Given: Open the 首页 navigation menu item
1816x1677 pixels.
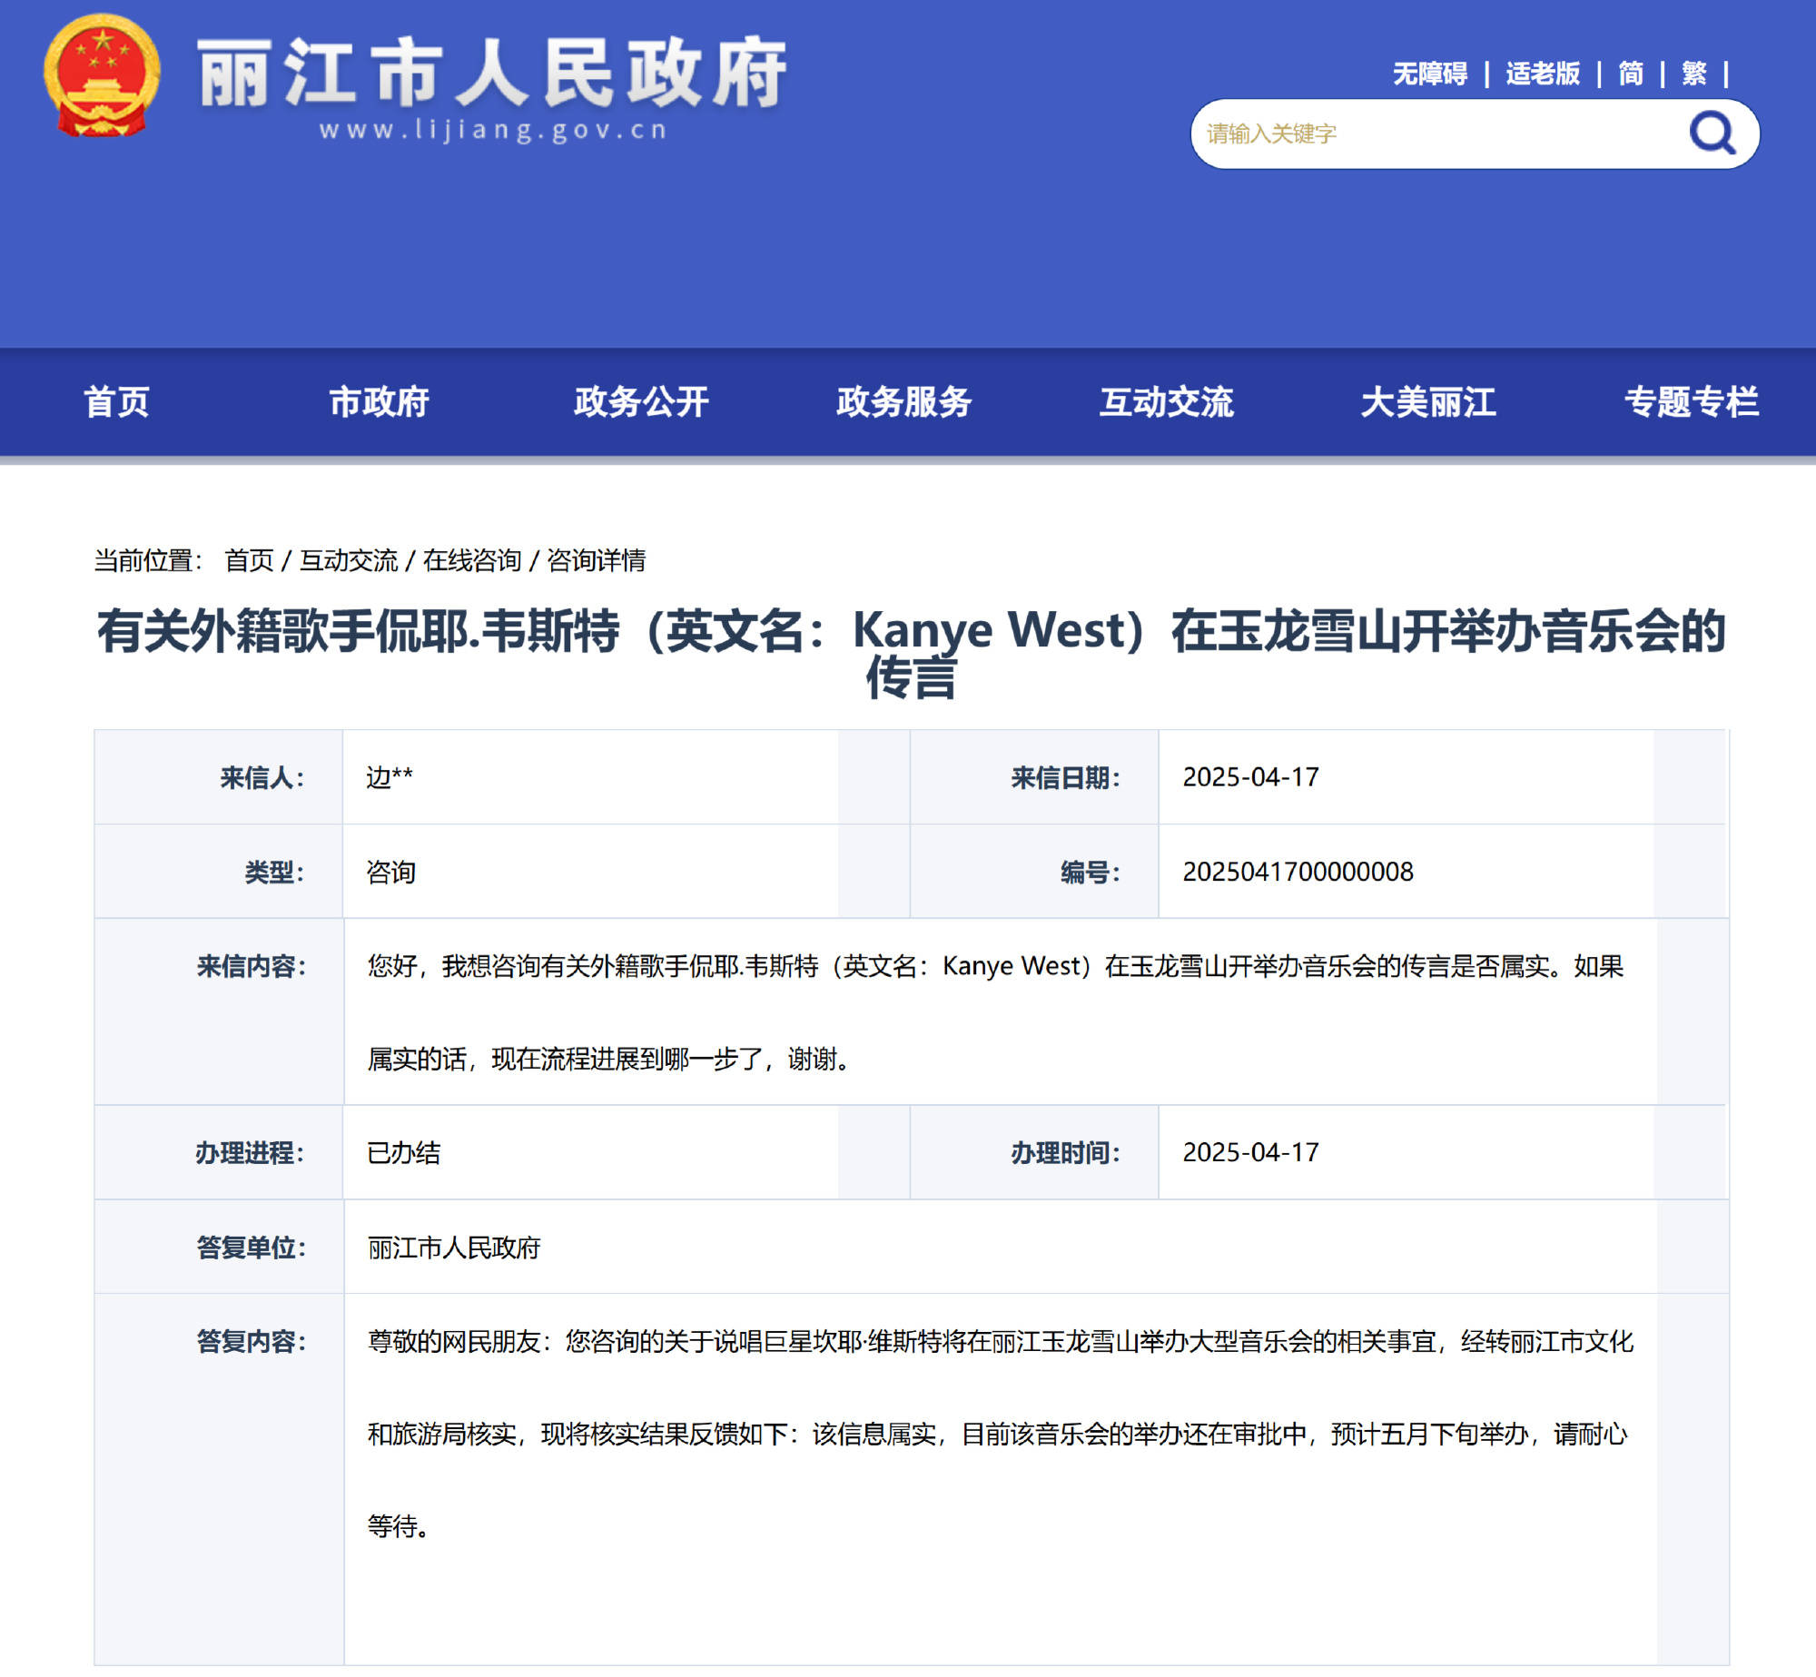Looking at the screenshot, I should click(x=116, y=401).
